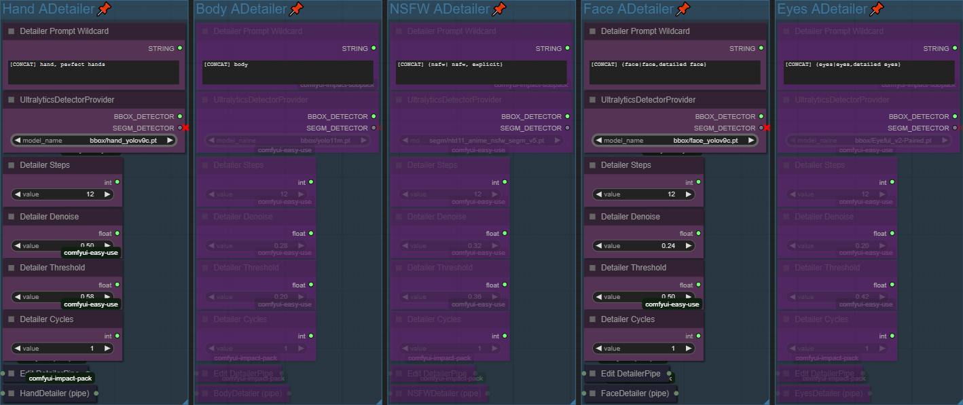Click collapse dot of BodyDetailer (pipe) node
Viewport: 963px width, 405px height.
pos(204,393)
